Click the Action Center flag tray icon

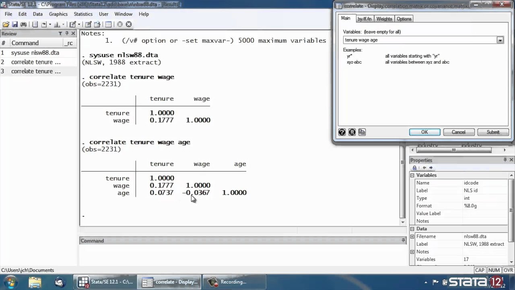click(x=435, y=282)
